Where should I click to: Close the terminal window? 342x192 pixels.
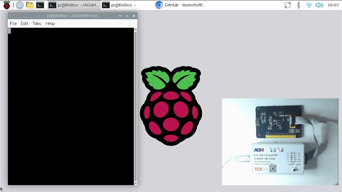134,16
